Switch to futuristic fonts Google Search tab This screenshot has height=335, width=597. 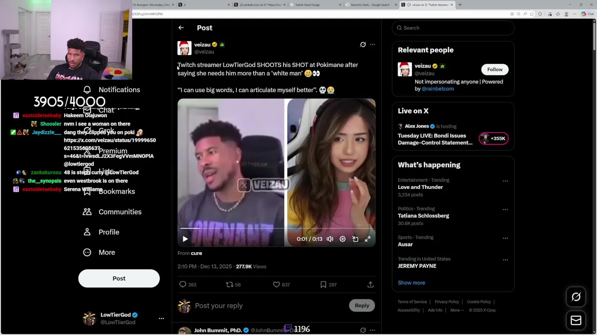371,5
